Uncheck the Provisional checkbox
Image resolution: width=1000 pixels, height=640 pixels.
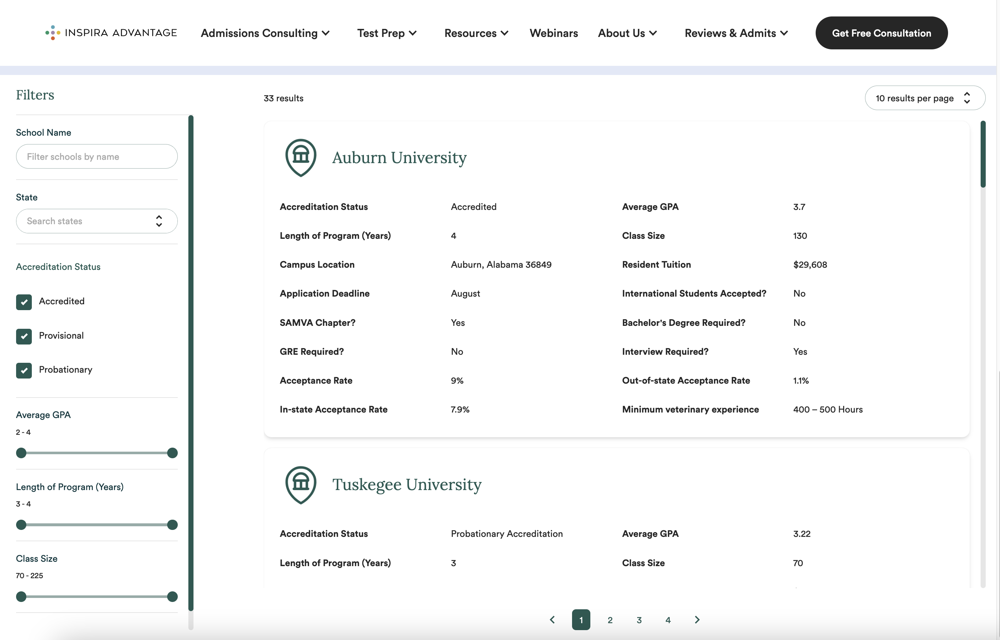(24, 336)
